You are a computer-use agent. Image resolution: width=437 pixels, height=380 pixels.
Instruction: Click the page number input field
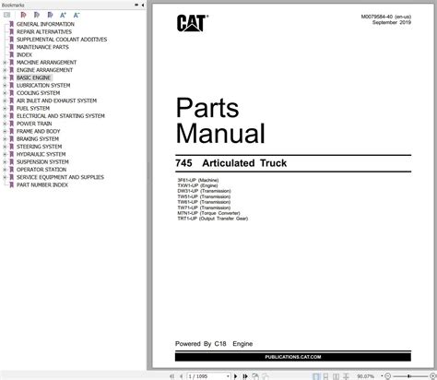click(207, 376)
